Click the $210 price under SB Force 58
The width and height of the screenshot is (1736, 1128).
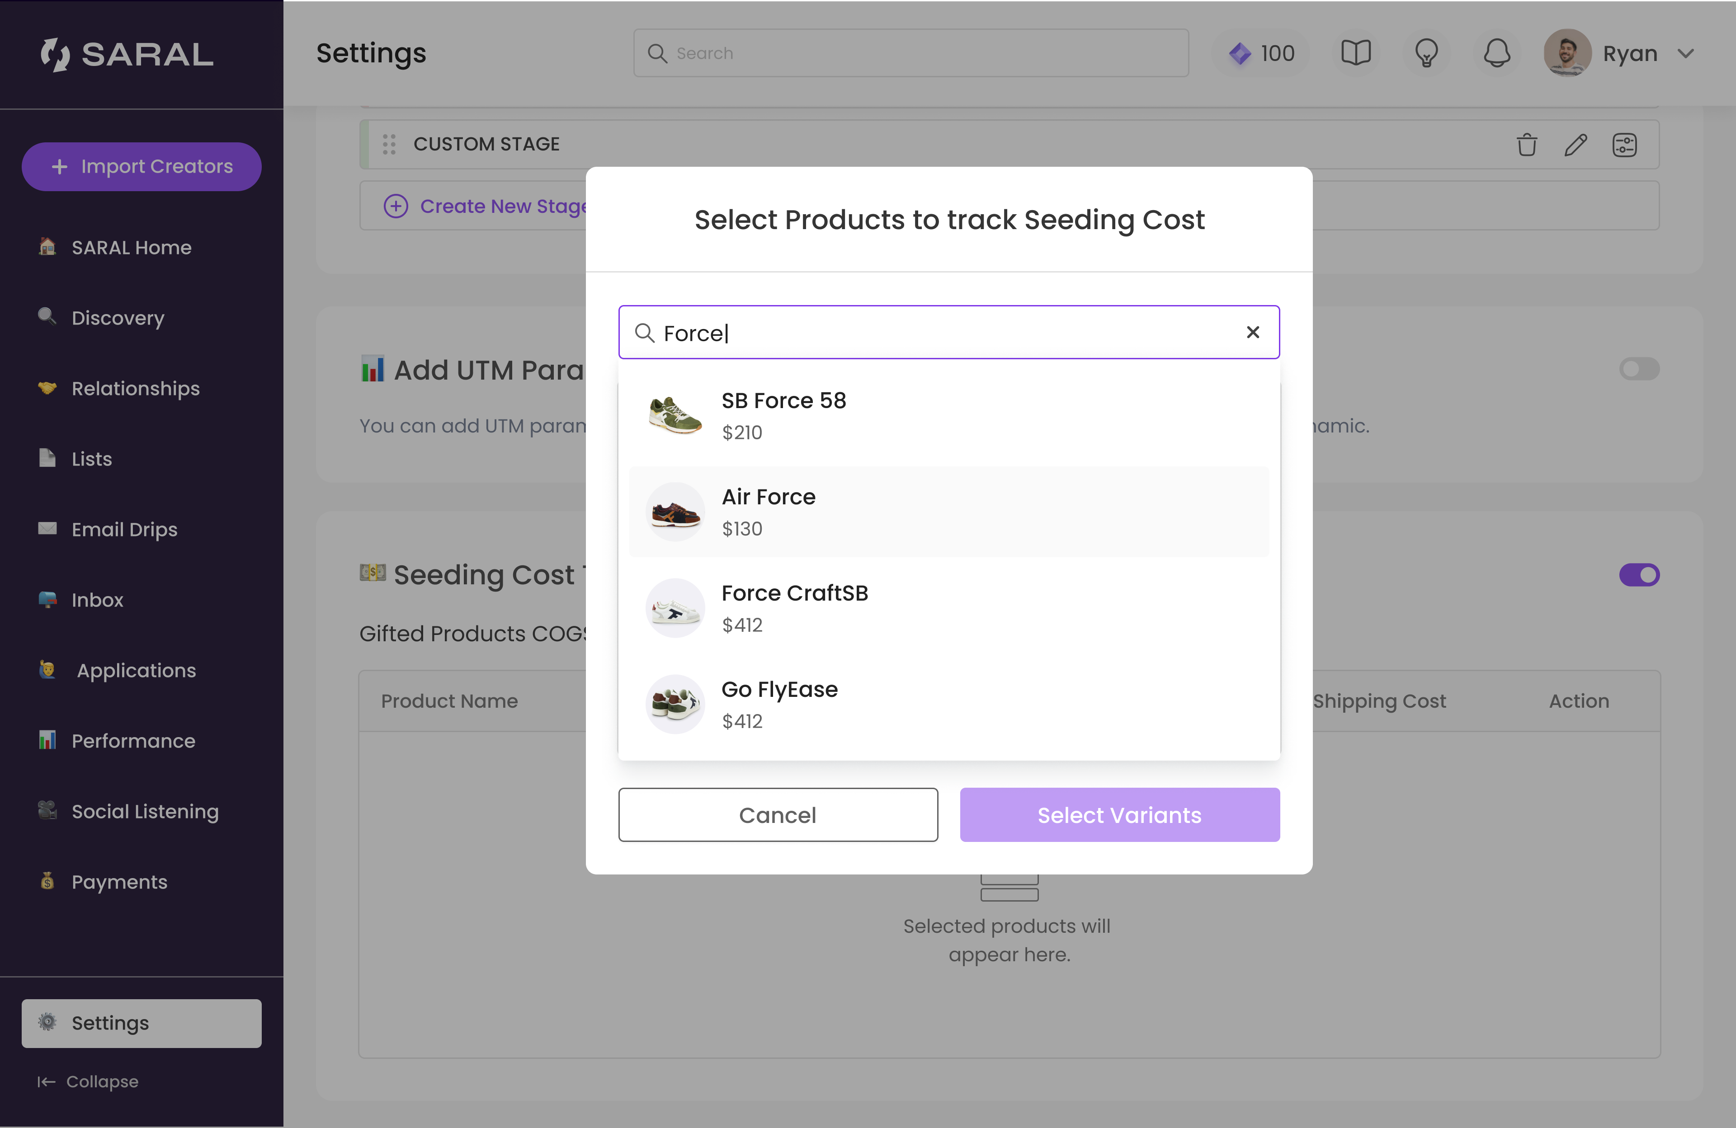[x=742, y=433]
